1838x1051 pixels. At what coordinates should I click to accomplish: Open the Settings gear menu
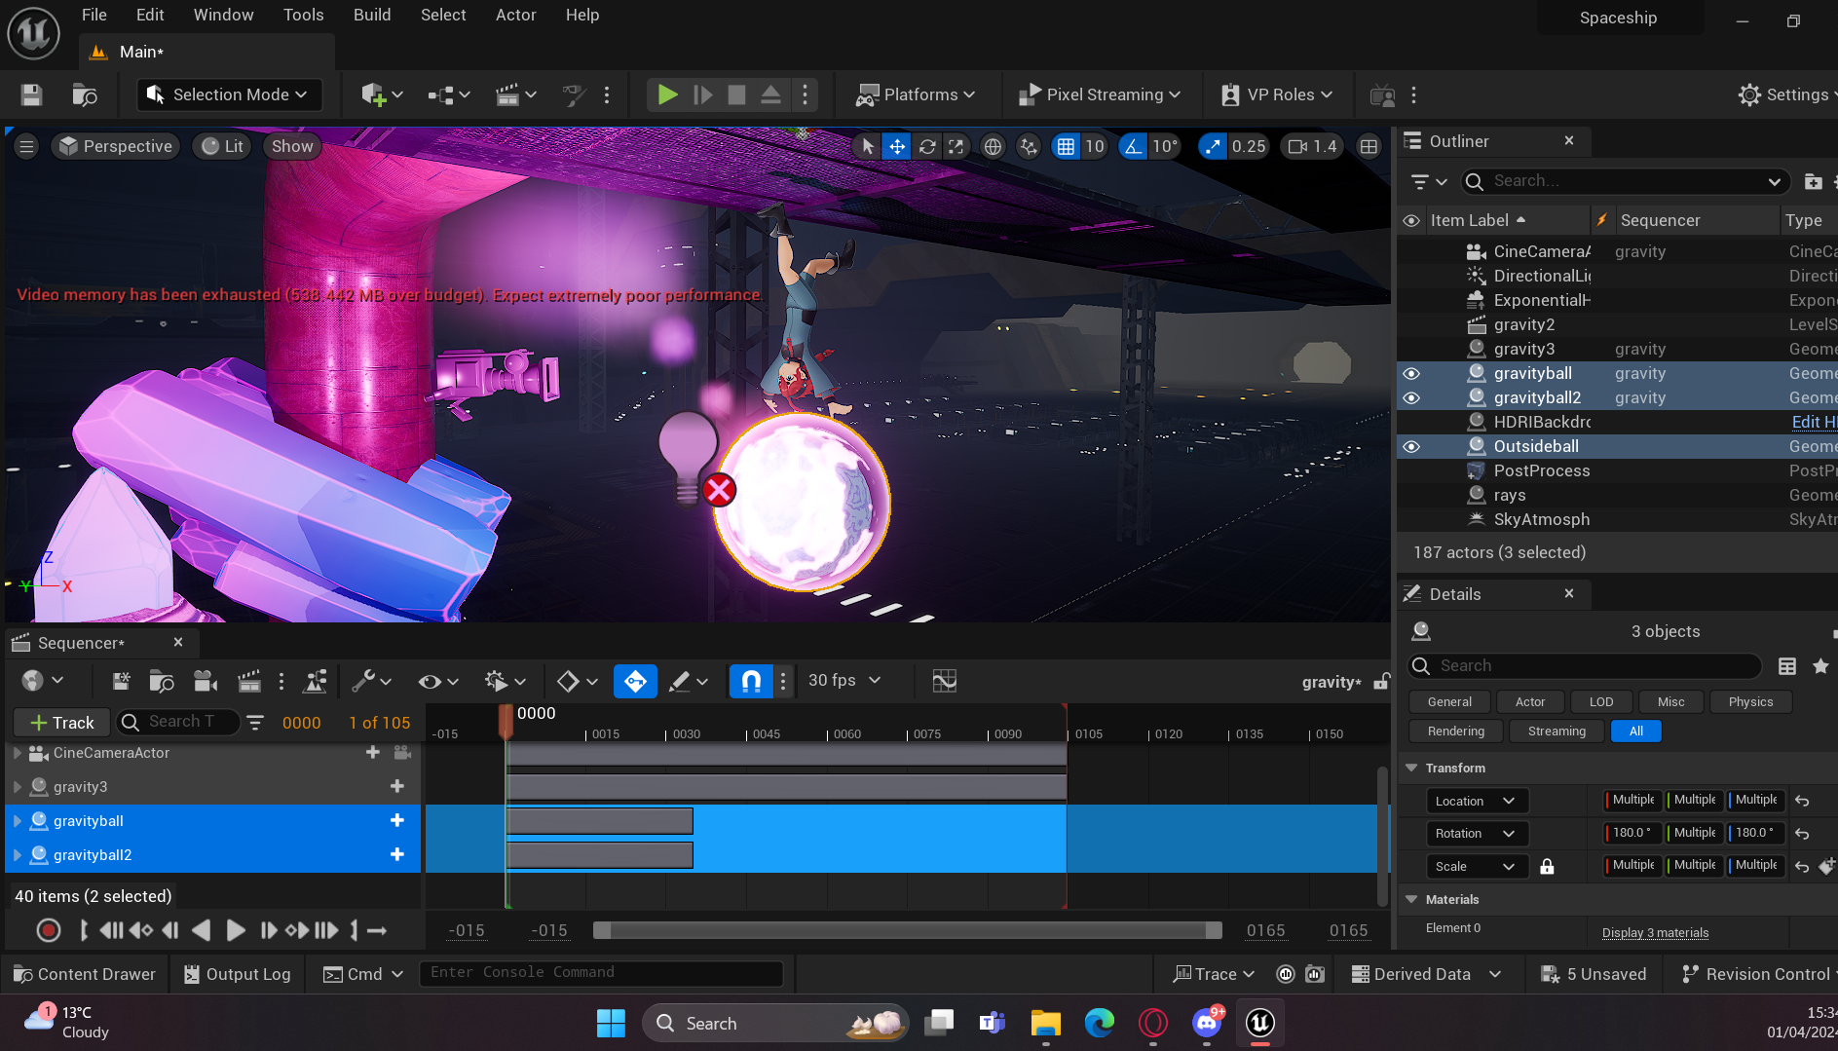coord(1785,94)
